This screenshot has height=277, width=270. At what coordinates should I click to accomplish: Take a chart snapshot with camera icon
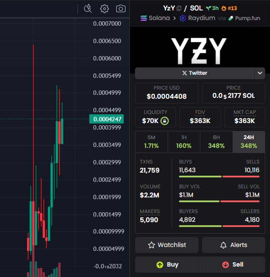(x=121, y=9)
